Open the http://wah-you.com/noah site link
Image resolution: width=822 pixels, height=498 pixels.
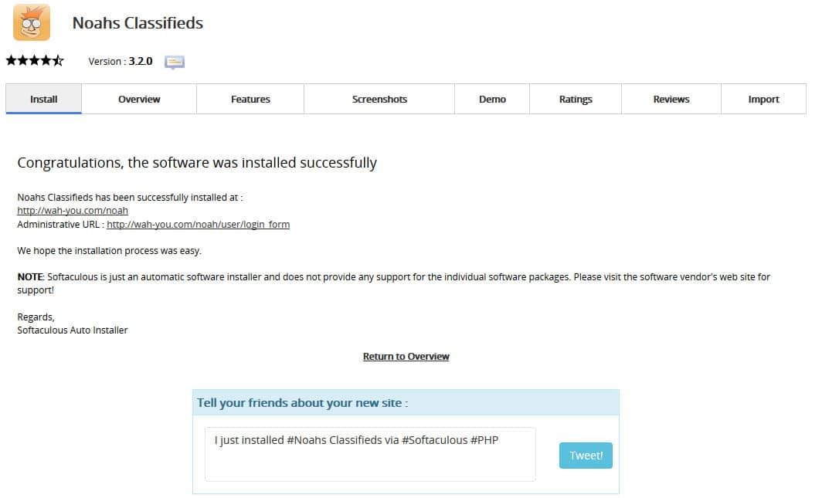[73, 211]
